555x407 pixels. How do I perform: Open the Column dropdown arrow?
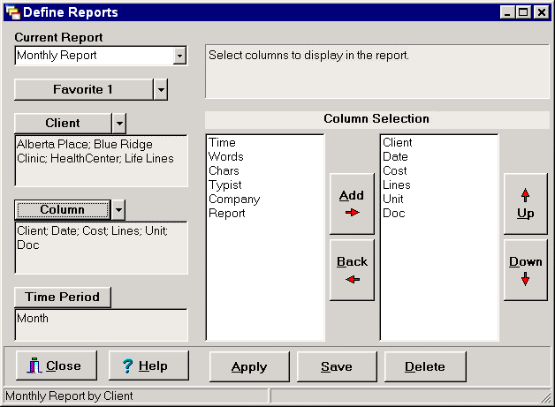pos(119,209)
